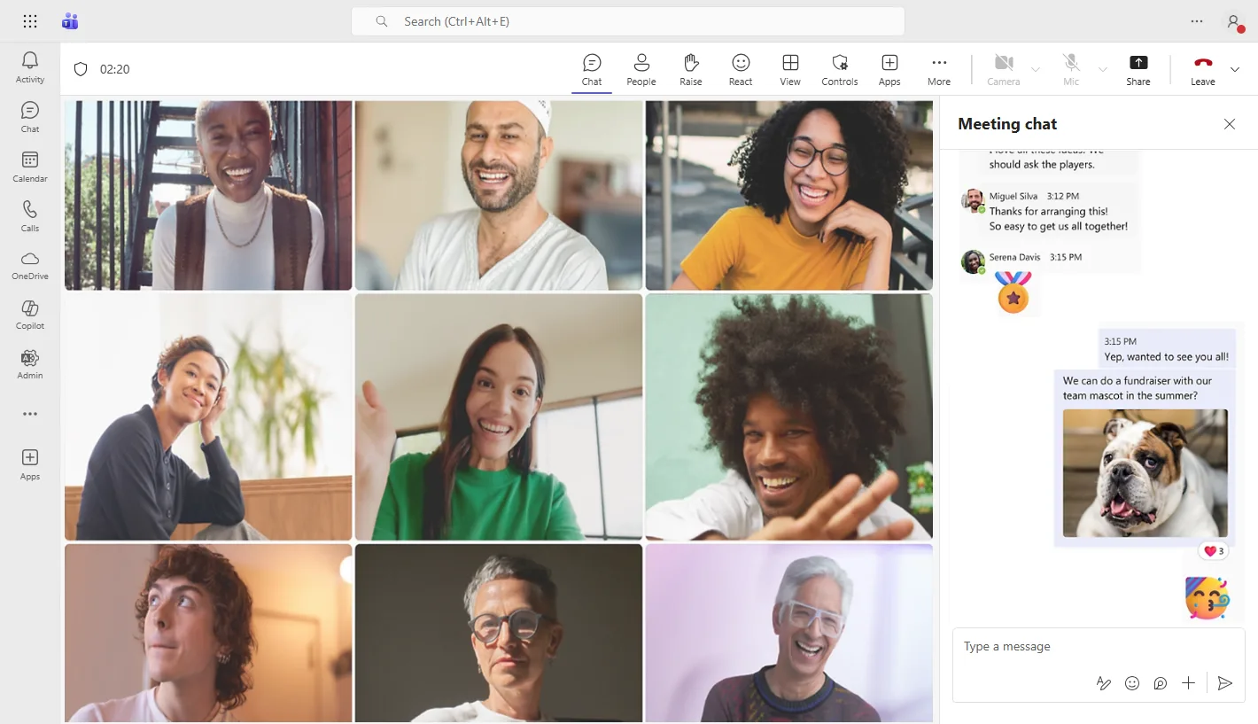
Task: Toggle the meeting Chat panel
Action: pos(592,69)
